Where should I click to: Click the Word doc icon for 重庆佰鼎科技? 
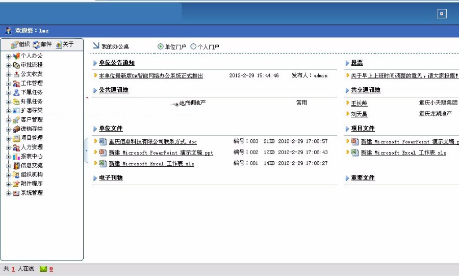pos(103,142)
